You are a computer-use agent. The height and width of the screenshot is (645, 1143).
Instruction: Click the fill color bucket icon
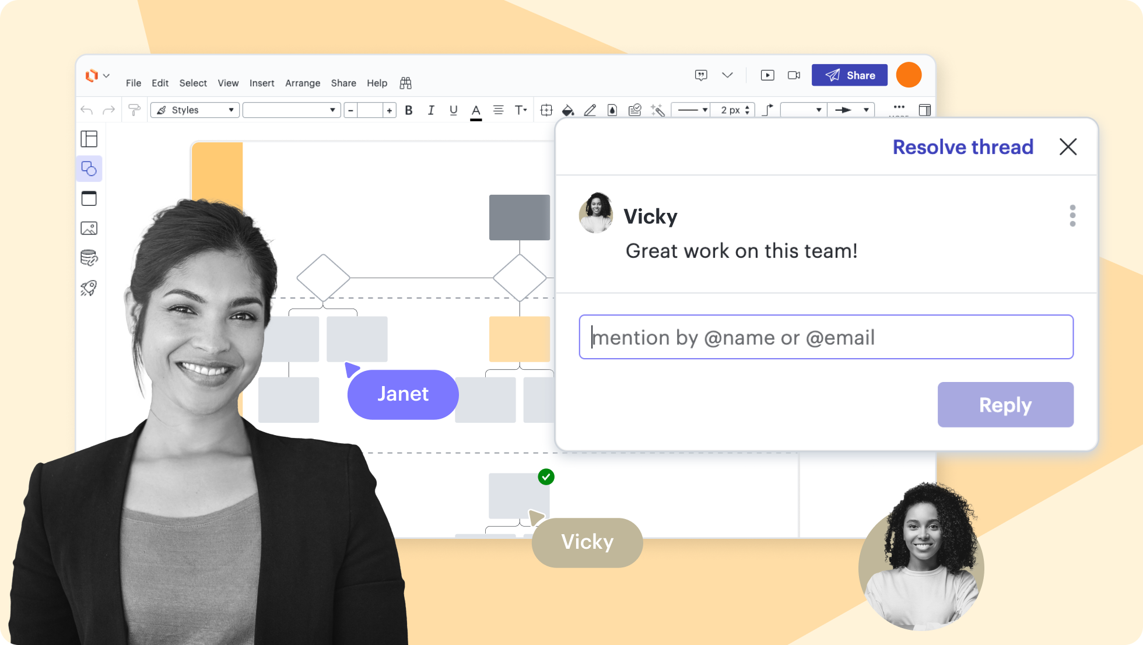tap(567, 110)
